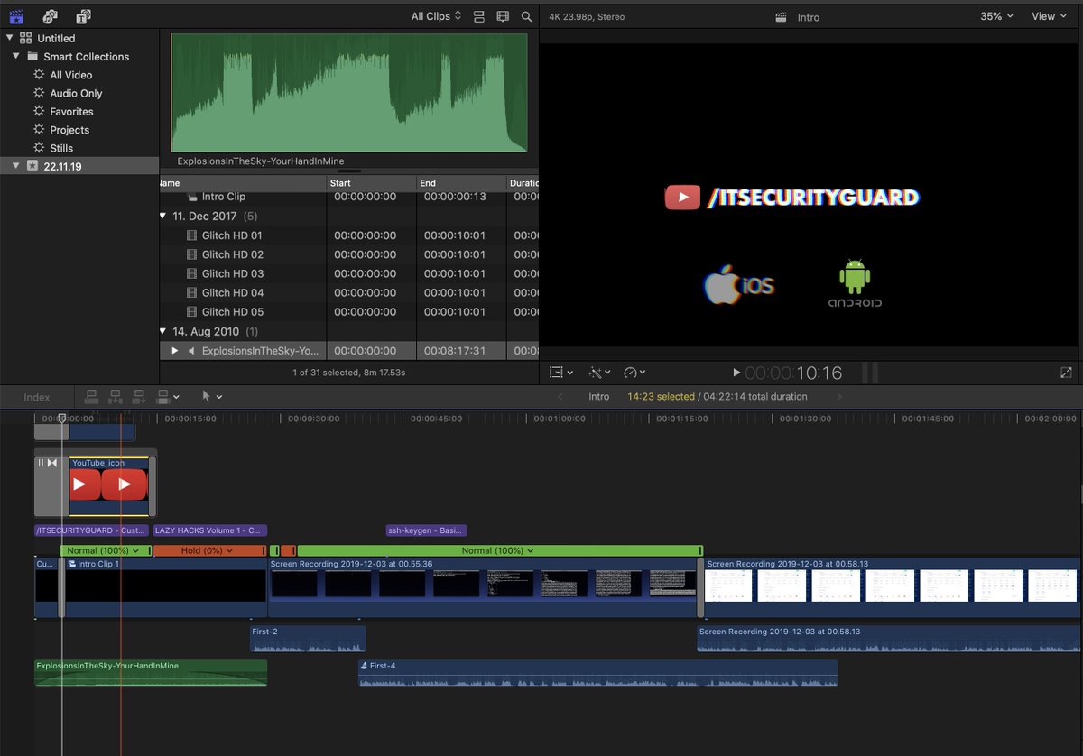The height and width of the screenshot is (756, 1083).
Task: Select the All Video smart collection
Action: pos(70,75)
